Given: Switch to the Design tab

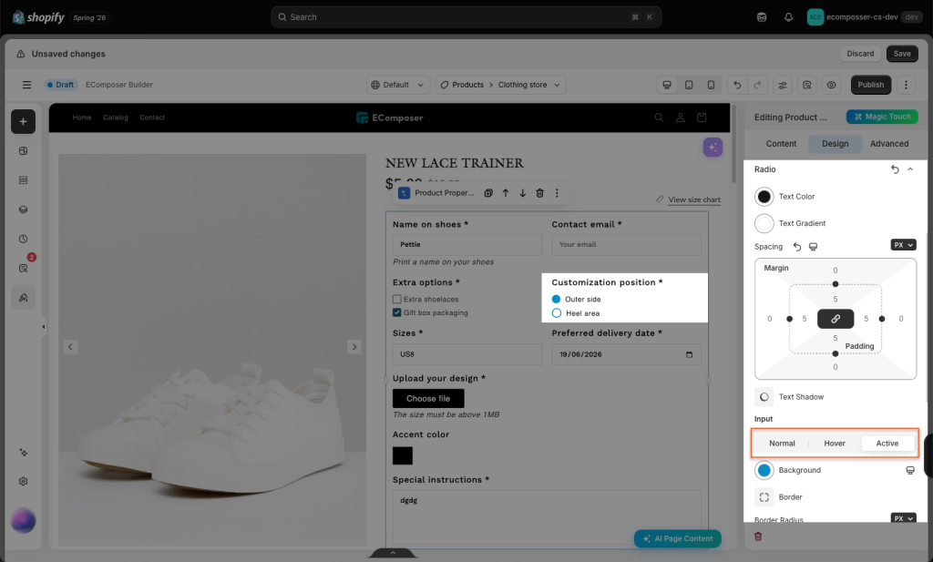Looking at the screenshot, I should tap(835, 144).
